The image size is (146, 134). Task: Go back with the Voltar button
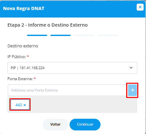(x=55, y=124)
